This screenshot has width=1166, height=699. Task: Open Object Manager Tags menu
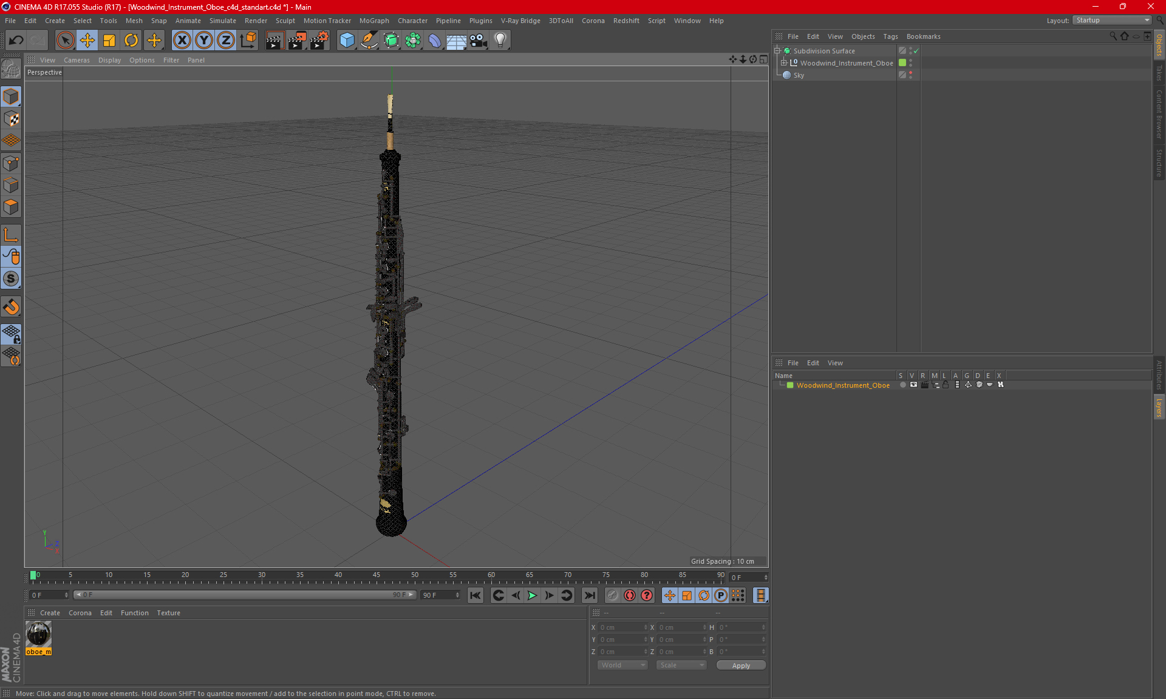pos(890,36)
